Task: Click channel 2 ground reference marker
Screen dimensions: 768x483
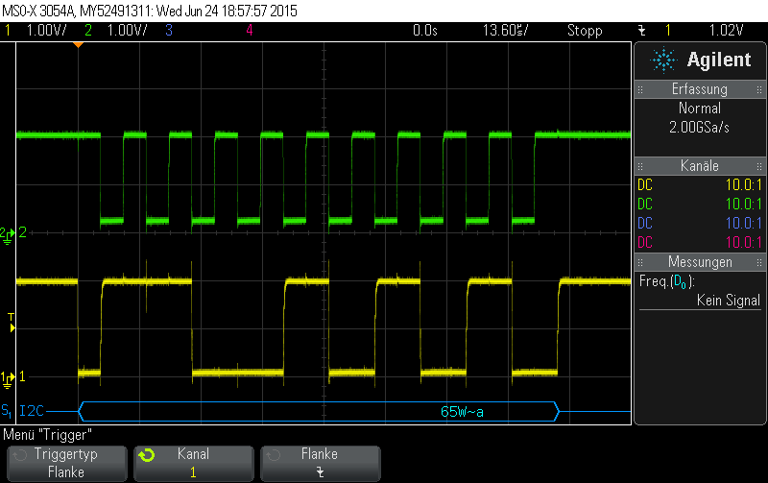Action: (x=8, y=234)
